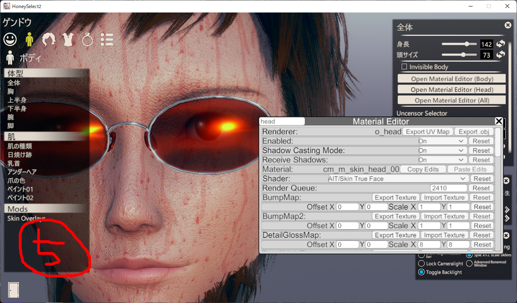This screenshot has height=303, width=517.
Task: Reset the 身長 height value with arrows icon
Action: pyautogui.click(x=500, y=44)
